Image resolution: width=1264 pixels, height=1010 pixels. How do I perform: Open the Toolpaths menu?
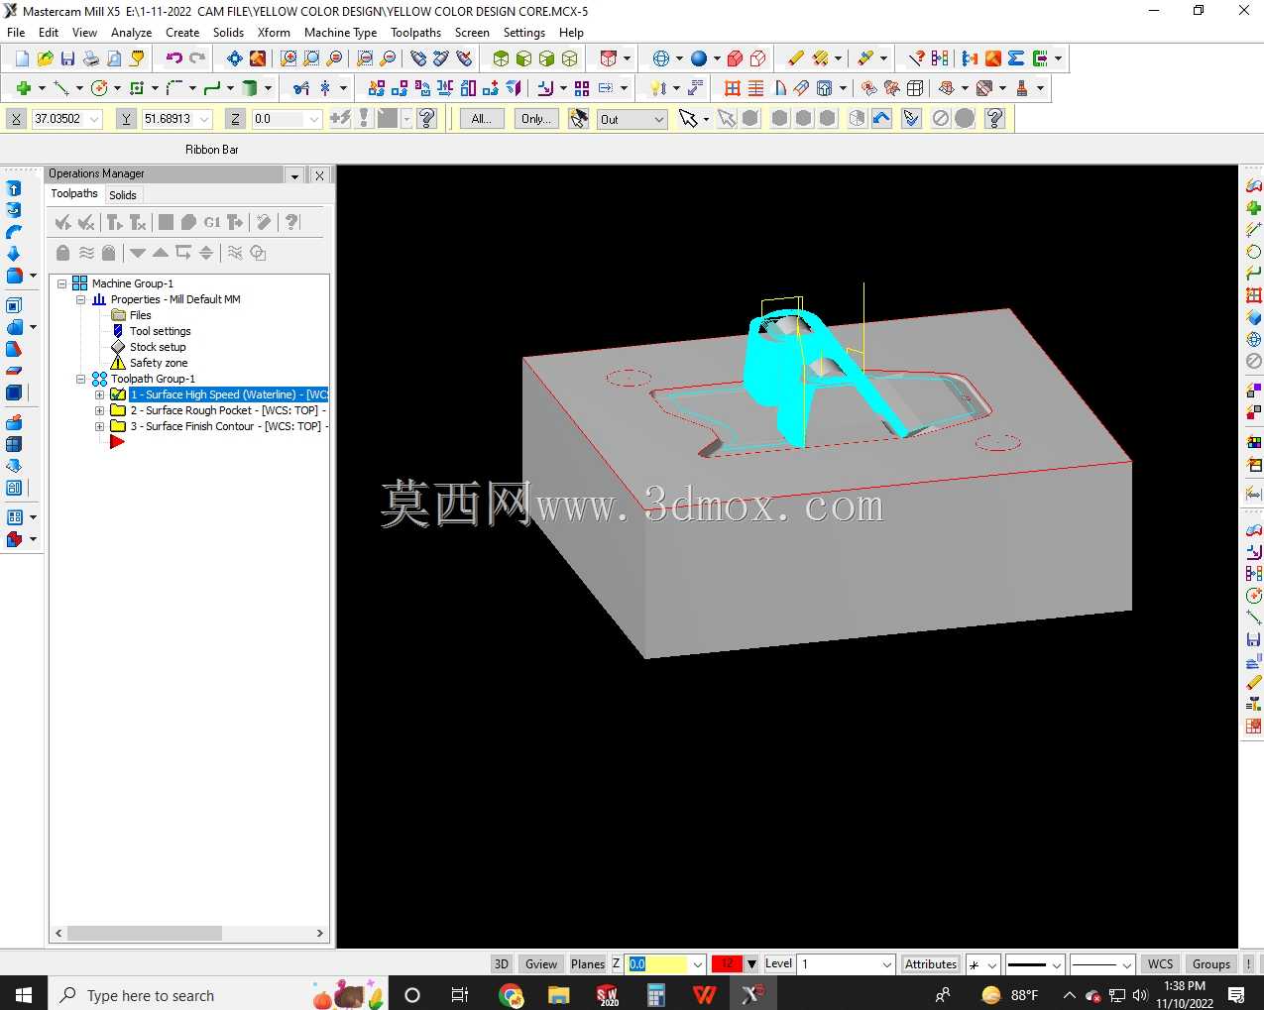coord(415,33)
